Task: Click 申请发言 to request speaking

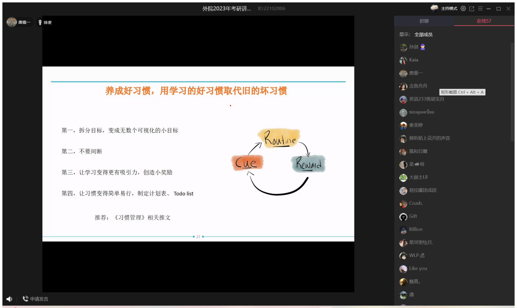Action: (35, 299)
